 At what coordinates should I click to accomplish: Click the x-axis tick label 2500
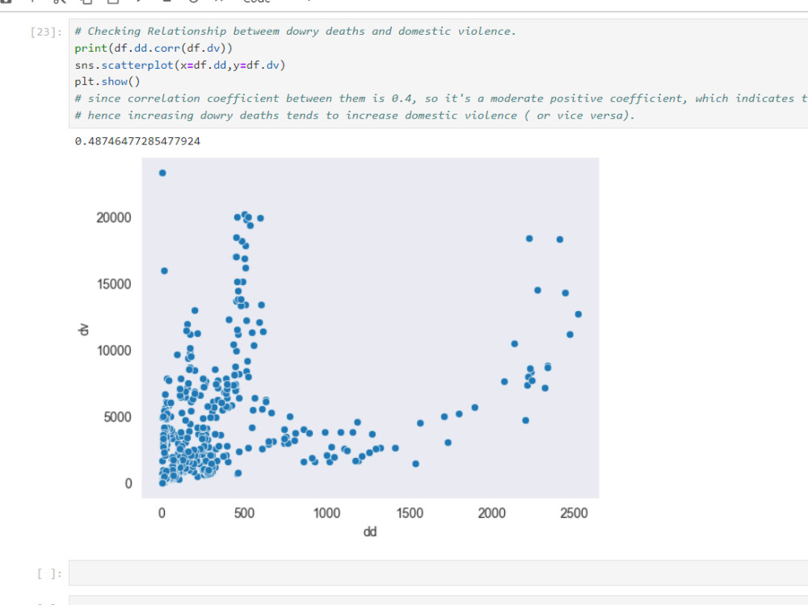pos(574,513)
